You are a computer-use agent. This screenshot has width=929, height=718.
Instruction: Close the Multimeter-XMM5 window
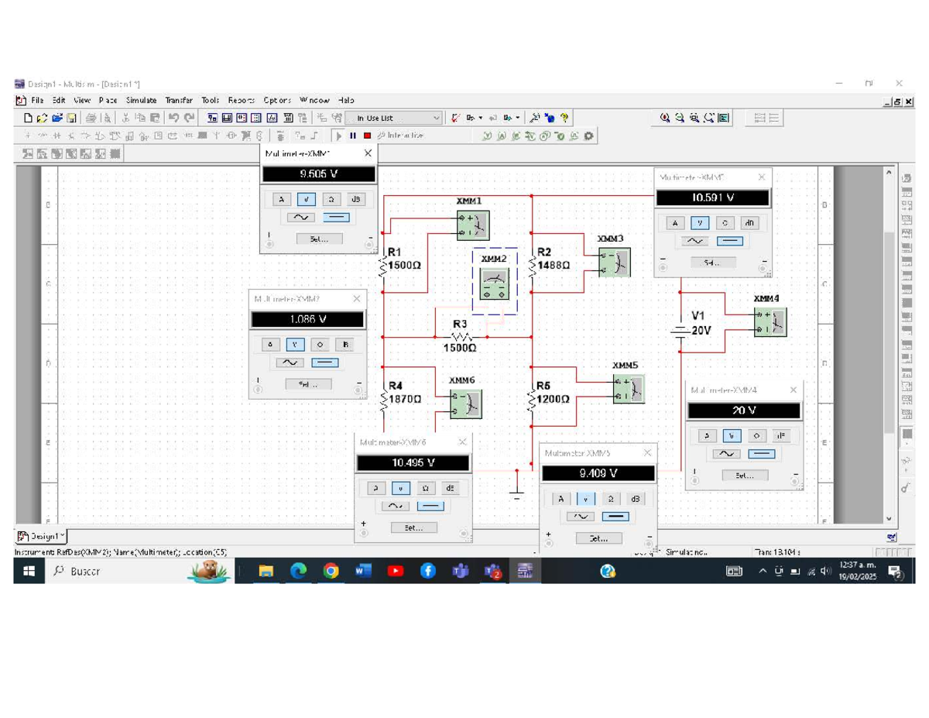click(647, 452)
